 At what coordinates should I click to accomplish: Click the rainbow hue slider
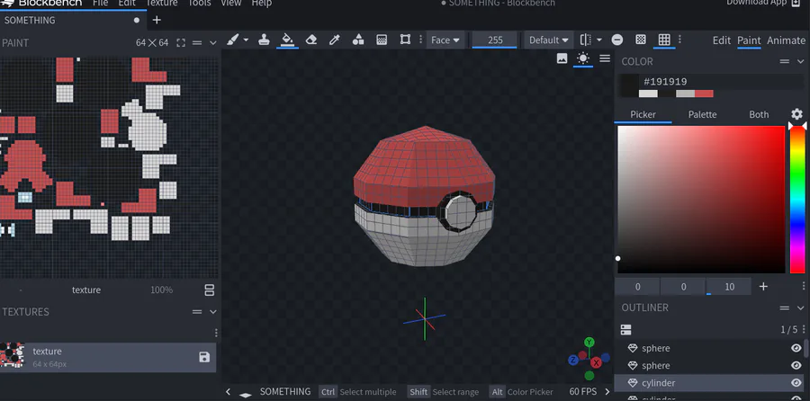797,200
